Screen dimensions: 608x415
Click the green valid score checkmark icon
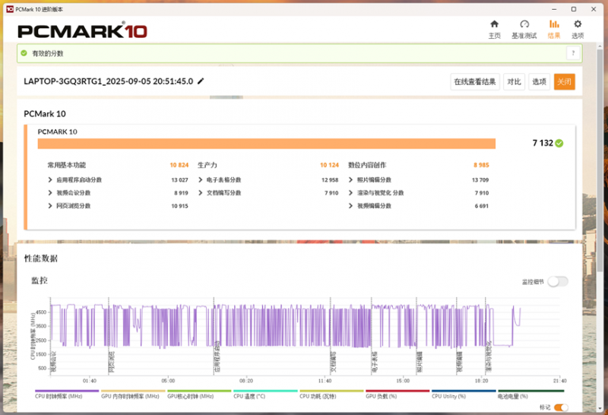(24, 53)
